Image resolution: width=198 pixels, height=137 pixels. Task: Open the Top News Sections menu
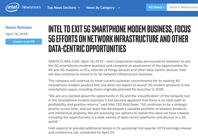click(x=61, y=8)
